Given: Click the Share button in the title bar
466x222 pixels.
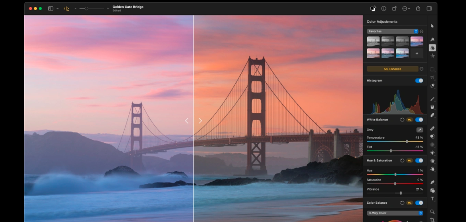Looking at the screenshot, I should point(418,9).
